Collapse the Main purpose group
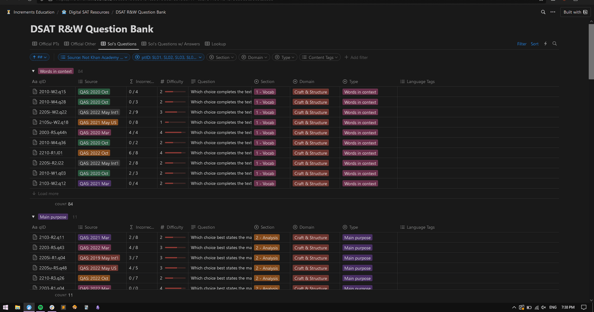Screen dimensions: 594x312 click(x=33, y=217)
